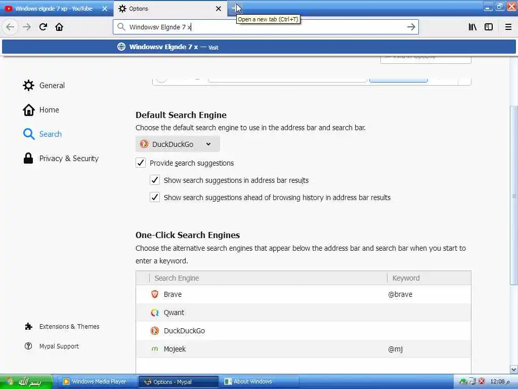
Task: Visit the Windowsv Elgnde 7 x suggestion
Action: coord(259,47)
